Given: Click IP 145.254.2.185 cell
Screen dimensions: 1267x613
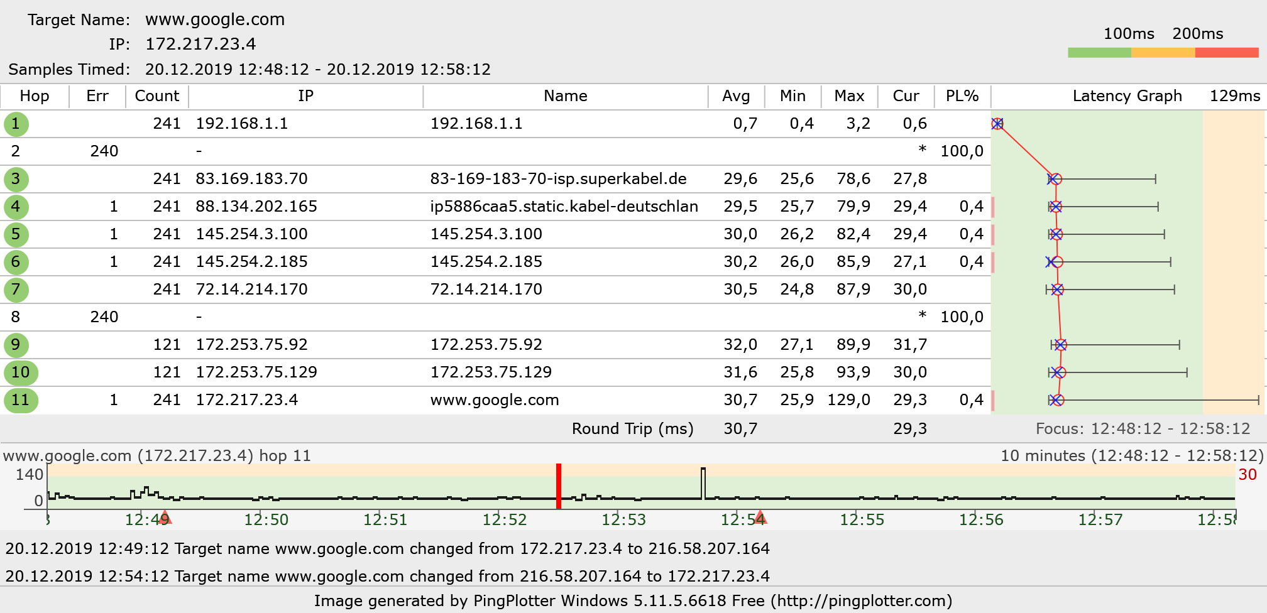Looking at the screenshot, I should (x=251, y=262).
